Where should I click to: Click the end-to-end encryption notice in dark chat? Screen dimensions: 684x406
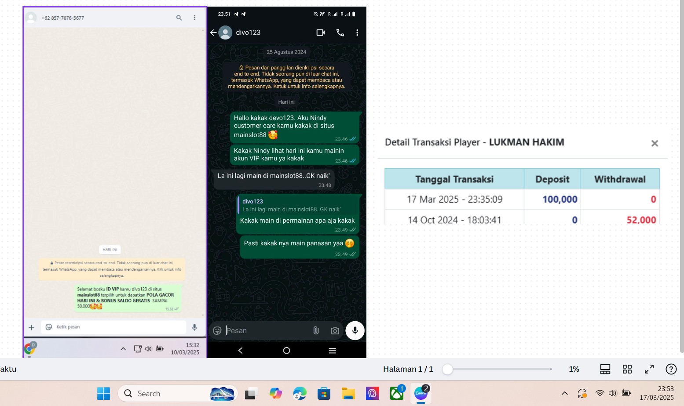pos(286,77)
